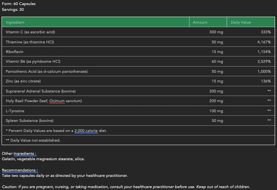This screenshot has width=277, height=190.
Task: Click the underlined word Ocimum
Action: tap(57, 101)
